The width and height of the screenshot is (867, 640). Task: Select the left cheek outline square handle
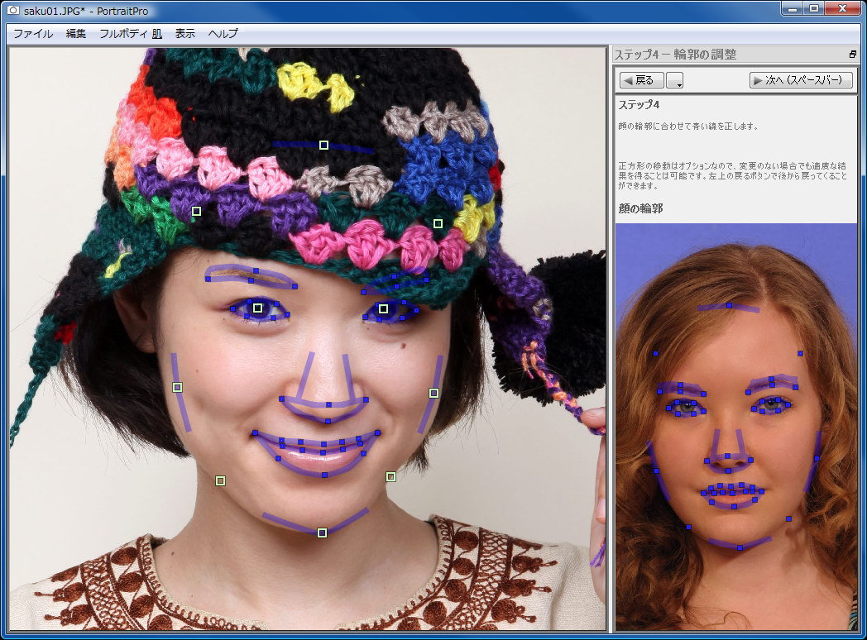tap(178, 388)
